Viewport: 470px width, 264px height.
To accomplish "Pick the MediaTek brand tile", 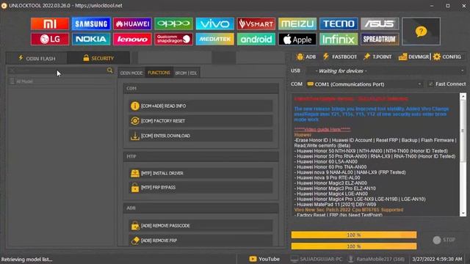I will [x=215, y=39].
